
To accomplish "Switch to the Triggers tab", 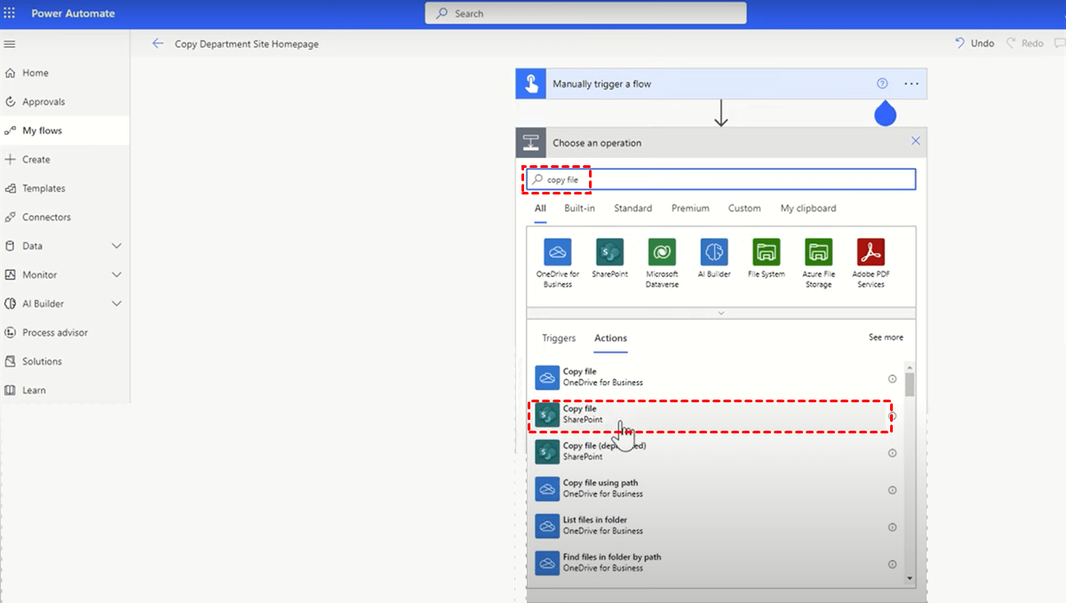I will [x=559, y=338].
